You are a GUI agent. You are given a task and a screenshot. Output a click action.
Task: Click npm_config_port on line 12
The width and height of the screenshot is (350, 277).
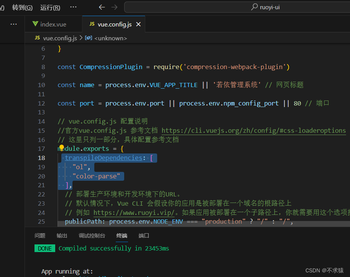pyautogui.click(x=251, y=104)
